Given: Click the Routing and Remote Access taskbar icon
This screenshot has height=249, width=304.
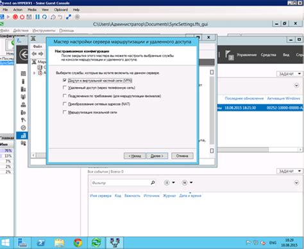Looking at the screenshot, I should point(115,243).
